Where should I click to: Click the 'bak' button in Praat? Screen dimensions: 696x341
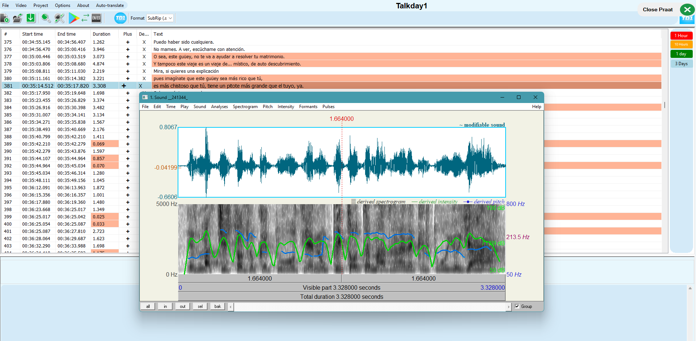click(x=218, y=306)
